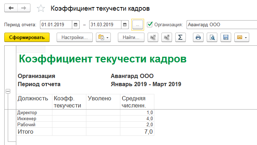Image resolution: width=257 pixels, height=145 pixels.
Task: Save the report with the diskette icon
Action: [225, 37]
